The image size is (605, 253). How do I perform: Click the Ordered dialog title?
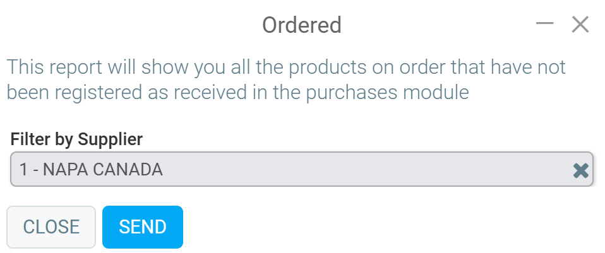pos(302,25)
